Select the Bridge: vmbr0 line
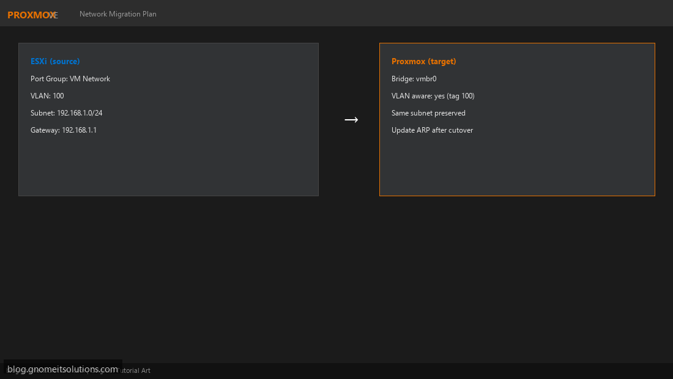Viewport: 673px width, 379px height. pos(414,79)
